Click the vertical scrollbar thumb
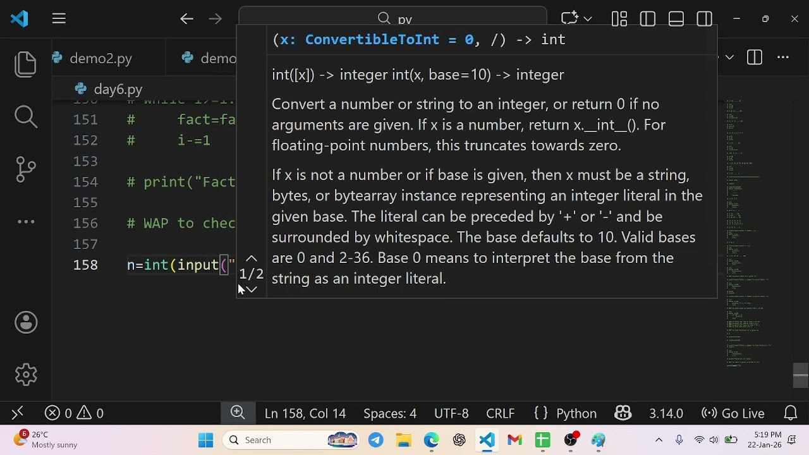 coord(801,375)
